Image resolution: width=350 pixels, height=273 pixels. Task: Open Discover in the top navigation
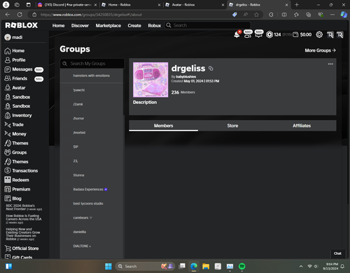click(x=80, y=26)
